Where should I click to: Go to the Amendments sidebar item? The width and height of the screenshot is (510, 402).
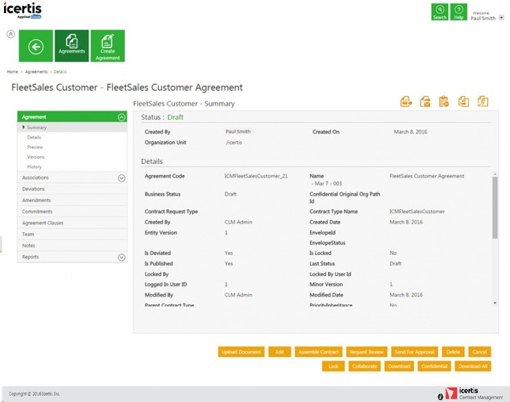pyautogui.click(x=36, y=200)
